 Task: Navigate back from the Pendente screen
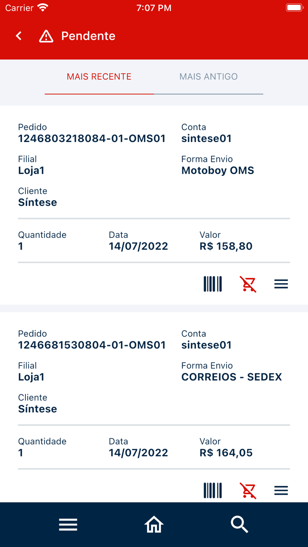(18, 36)
